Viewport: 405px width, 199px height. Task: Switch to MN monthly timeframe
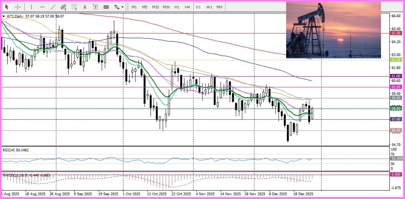tap(219, 7)
